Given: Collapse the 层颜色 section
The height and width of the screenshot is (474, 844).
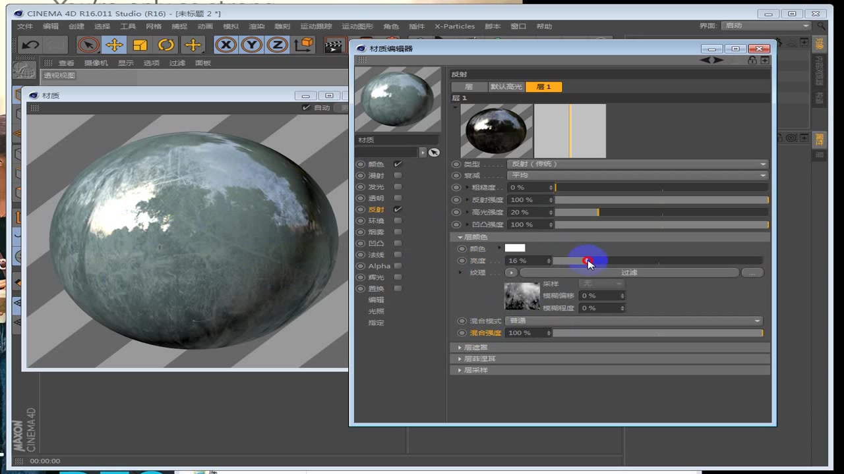Looking at the screenshot, I should pos(460,237).
